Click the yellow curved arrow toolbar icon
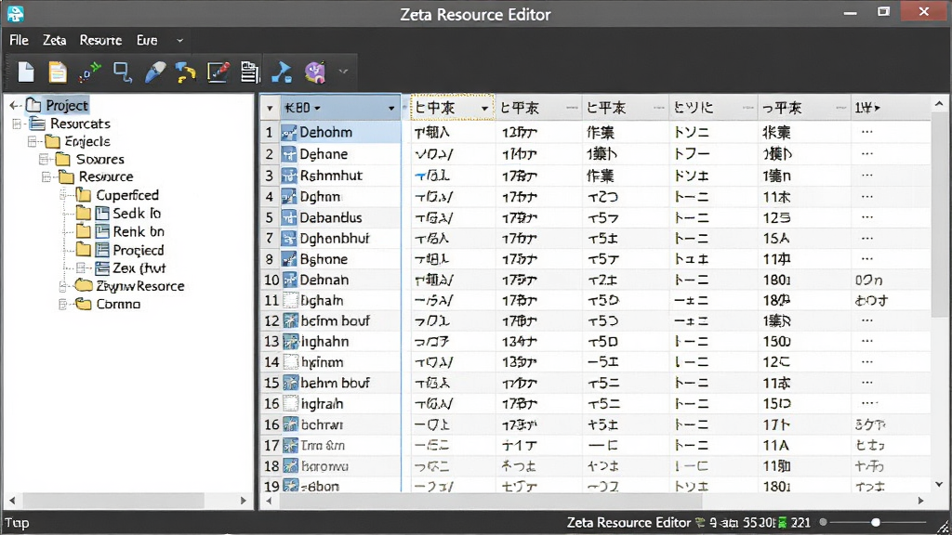Screen dimensions: 952x535 point(186,72)
